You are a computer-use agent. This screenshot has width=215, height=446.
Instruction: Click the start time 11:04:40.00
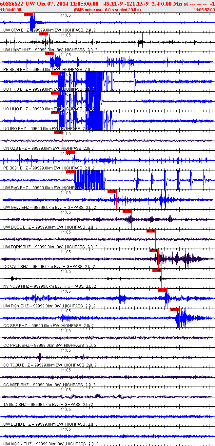(x=11, y=10)
